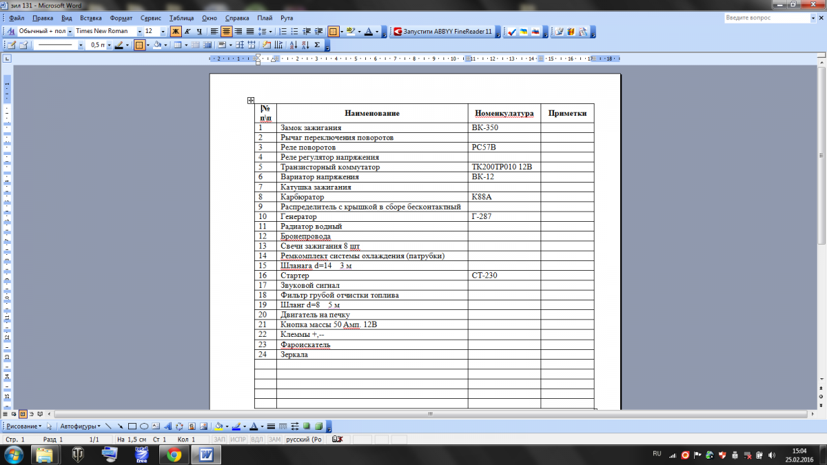The image size is (827, 465).
Task: Select the Oval drawing tool
Action: click(x=144, y=426)
